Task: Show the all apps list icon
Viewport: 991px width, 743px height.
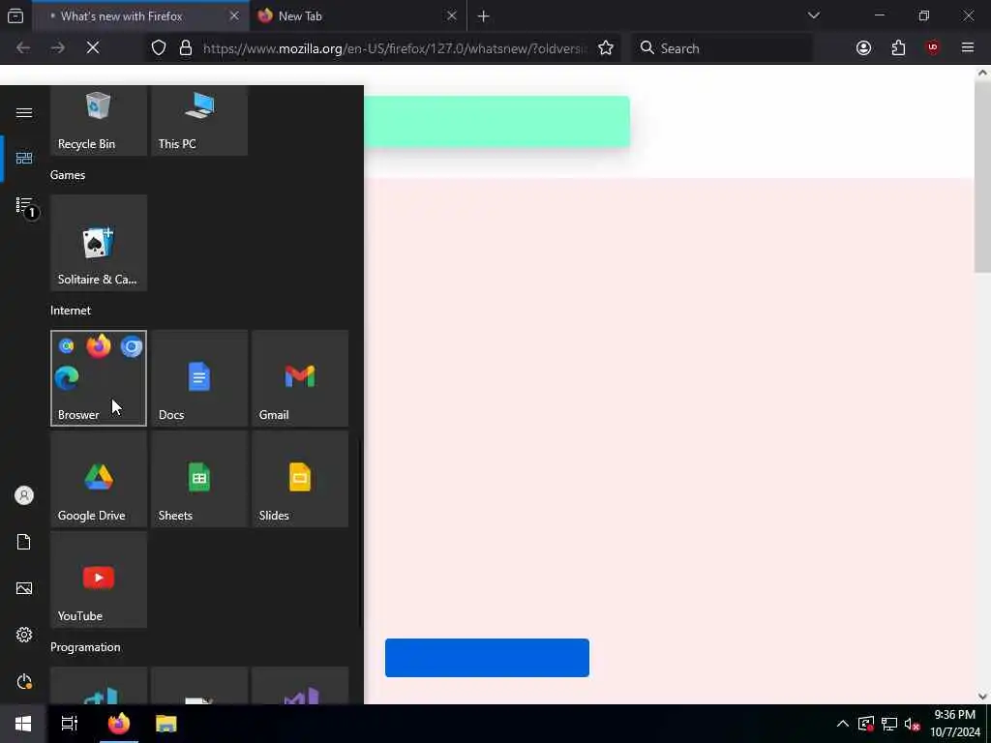Action: pyautogui.click(x=24, y=205)
